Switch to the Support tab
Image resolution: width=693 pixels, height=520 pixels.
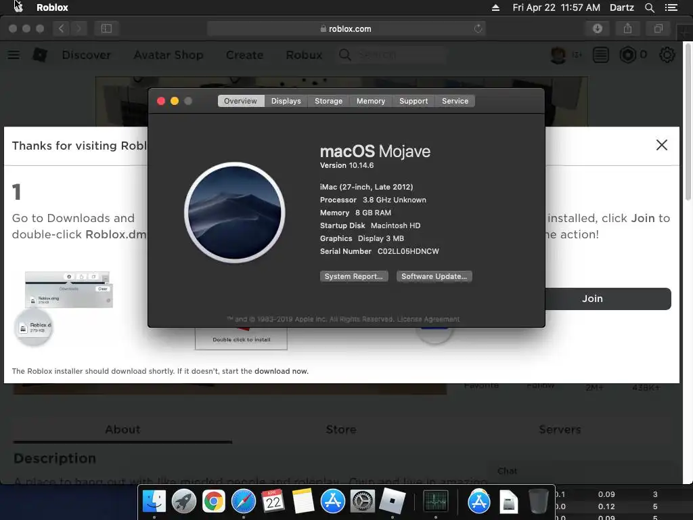pyautogui.click(x=413, y=101)
